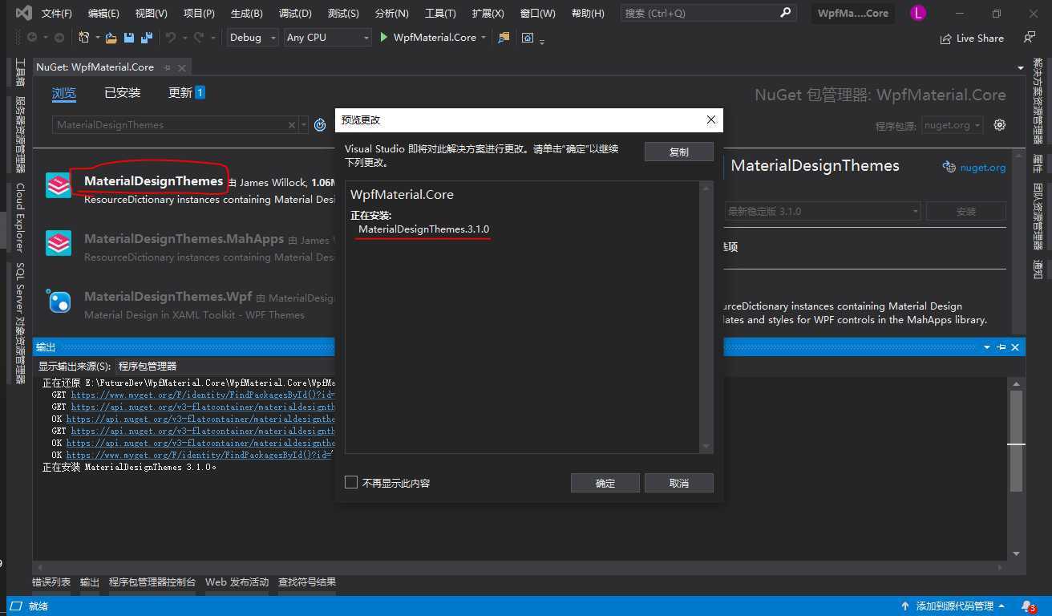Close the output panel
The height and width of the screenshot is (616, 1052).
1015,347
